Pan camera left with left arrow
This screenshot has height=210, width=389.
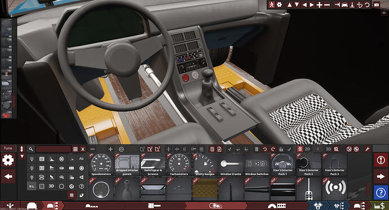click(x=304, y=5)
